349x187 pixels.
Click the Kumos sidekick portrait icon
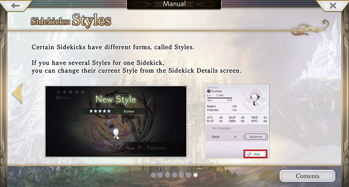click(x=254, y=99)
